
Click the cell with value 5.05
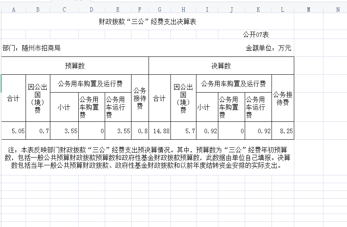[x=14, y=131]
